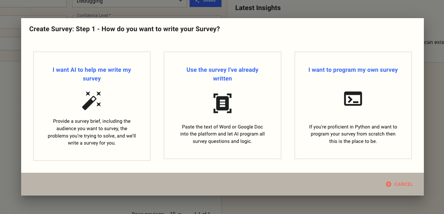Select "I want AI to help me write my survey"
444x214 pixels.
tap(92, 74)
